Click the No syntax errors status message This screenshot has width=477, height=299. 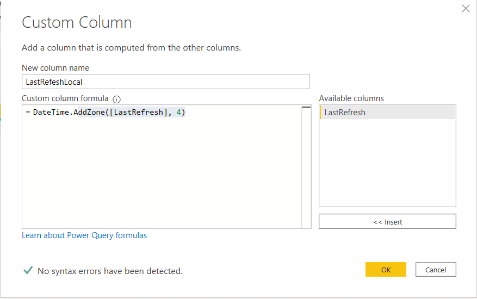coord(110,271)
